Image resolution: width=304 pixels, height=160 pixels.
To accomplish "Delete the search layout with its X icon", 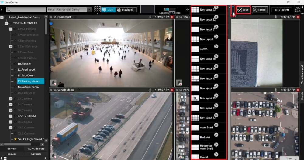I will click(x=216, y=46).
